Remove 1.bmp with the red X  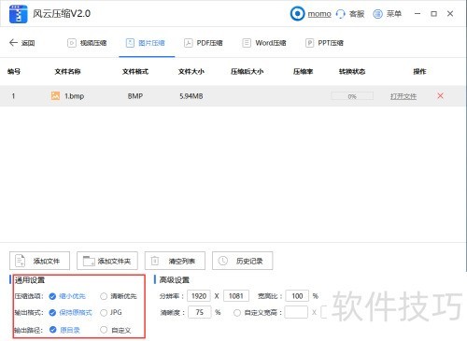point(440,96)
